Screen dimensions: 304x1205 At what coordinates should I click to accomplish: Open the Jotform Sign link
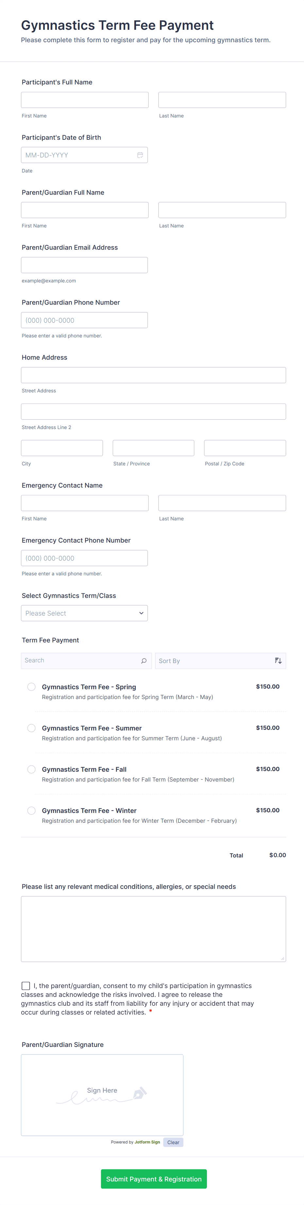pos(147,1142)
